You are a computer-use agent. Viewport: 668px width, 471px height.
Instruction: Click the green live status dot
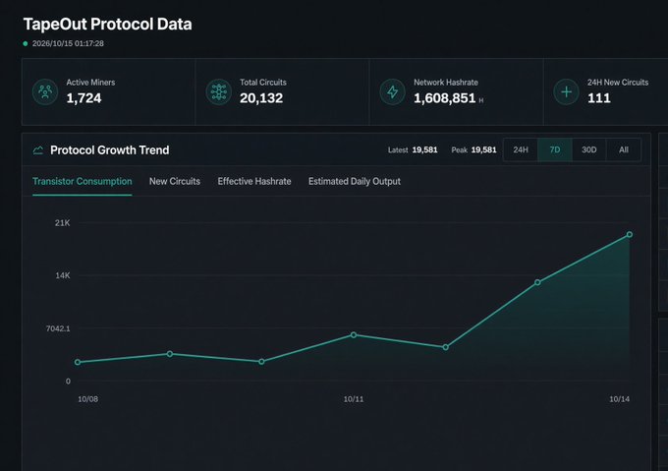pos(26,43)
